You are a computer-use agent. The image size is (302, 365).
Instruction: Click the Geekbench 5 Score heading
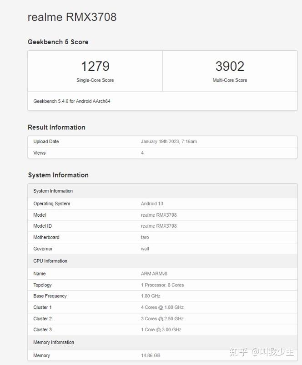click(x=58, y=42)
